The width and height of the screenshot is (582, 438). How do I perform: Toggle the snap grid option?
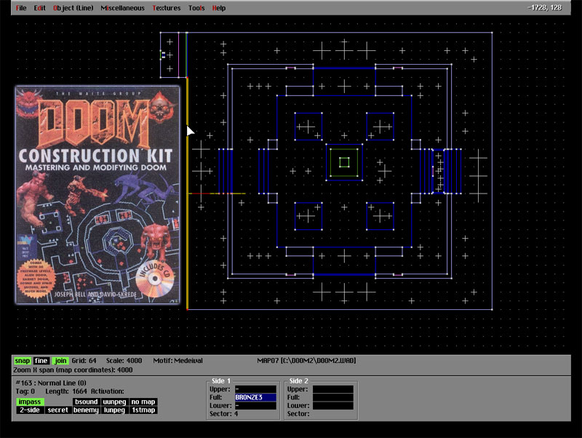[22, 360]
